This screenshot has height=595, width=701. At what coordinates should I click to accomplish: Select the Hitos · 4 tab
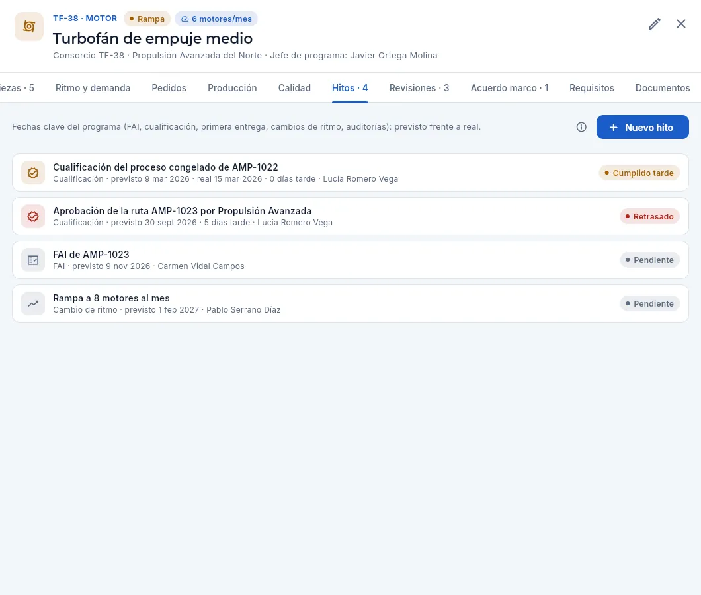(350, 88)
